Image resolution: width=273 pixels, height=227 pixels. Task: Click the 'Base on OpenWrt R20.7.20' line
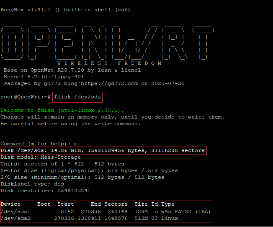coord(72,70)
